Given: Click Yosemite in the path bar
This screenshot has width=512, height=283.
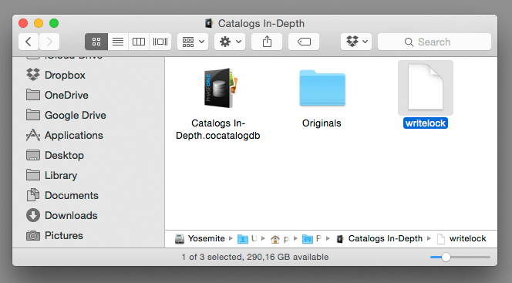Looking at the screenshot, I should 200,238.
